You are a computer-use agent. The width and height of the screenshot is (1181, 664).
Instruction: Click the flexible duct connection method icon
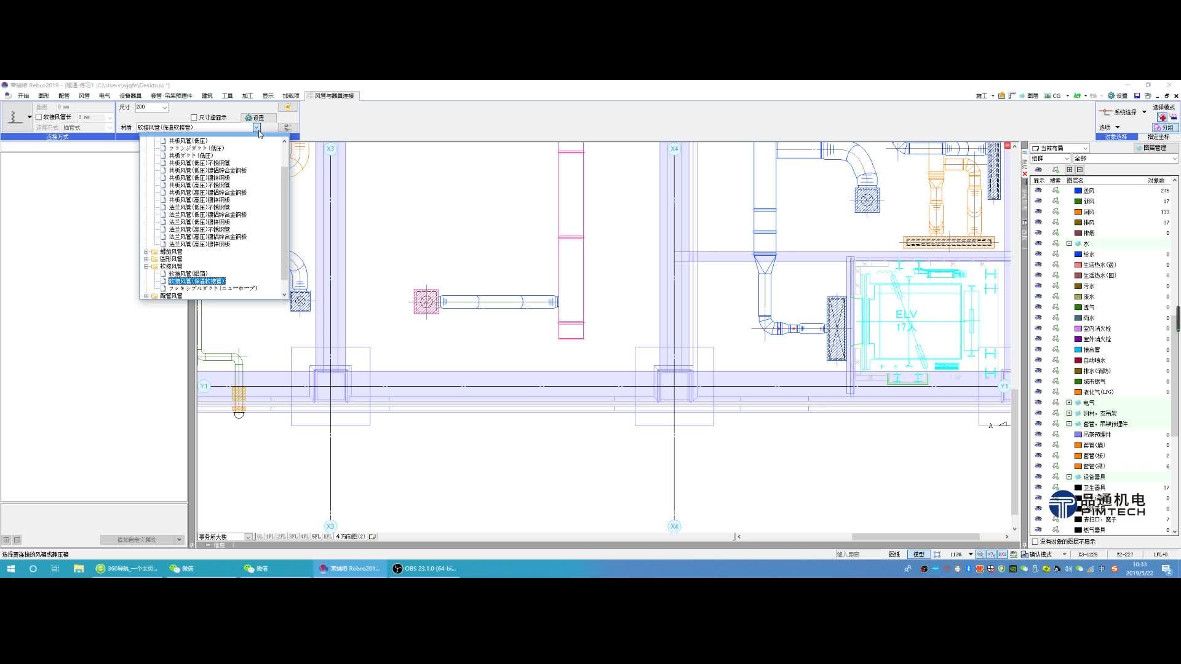[x=14, y=117]
